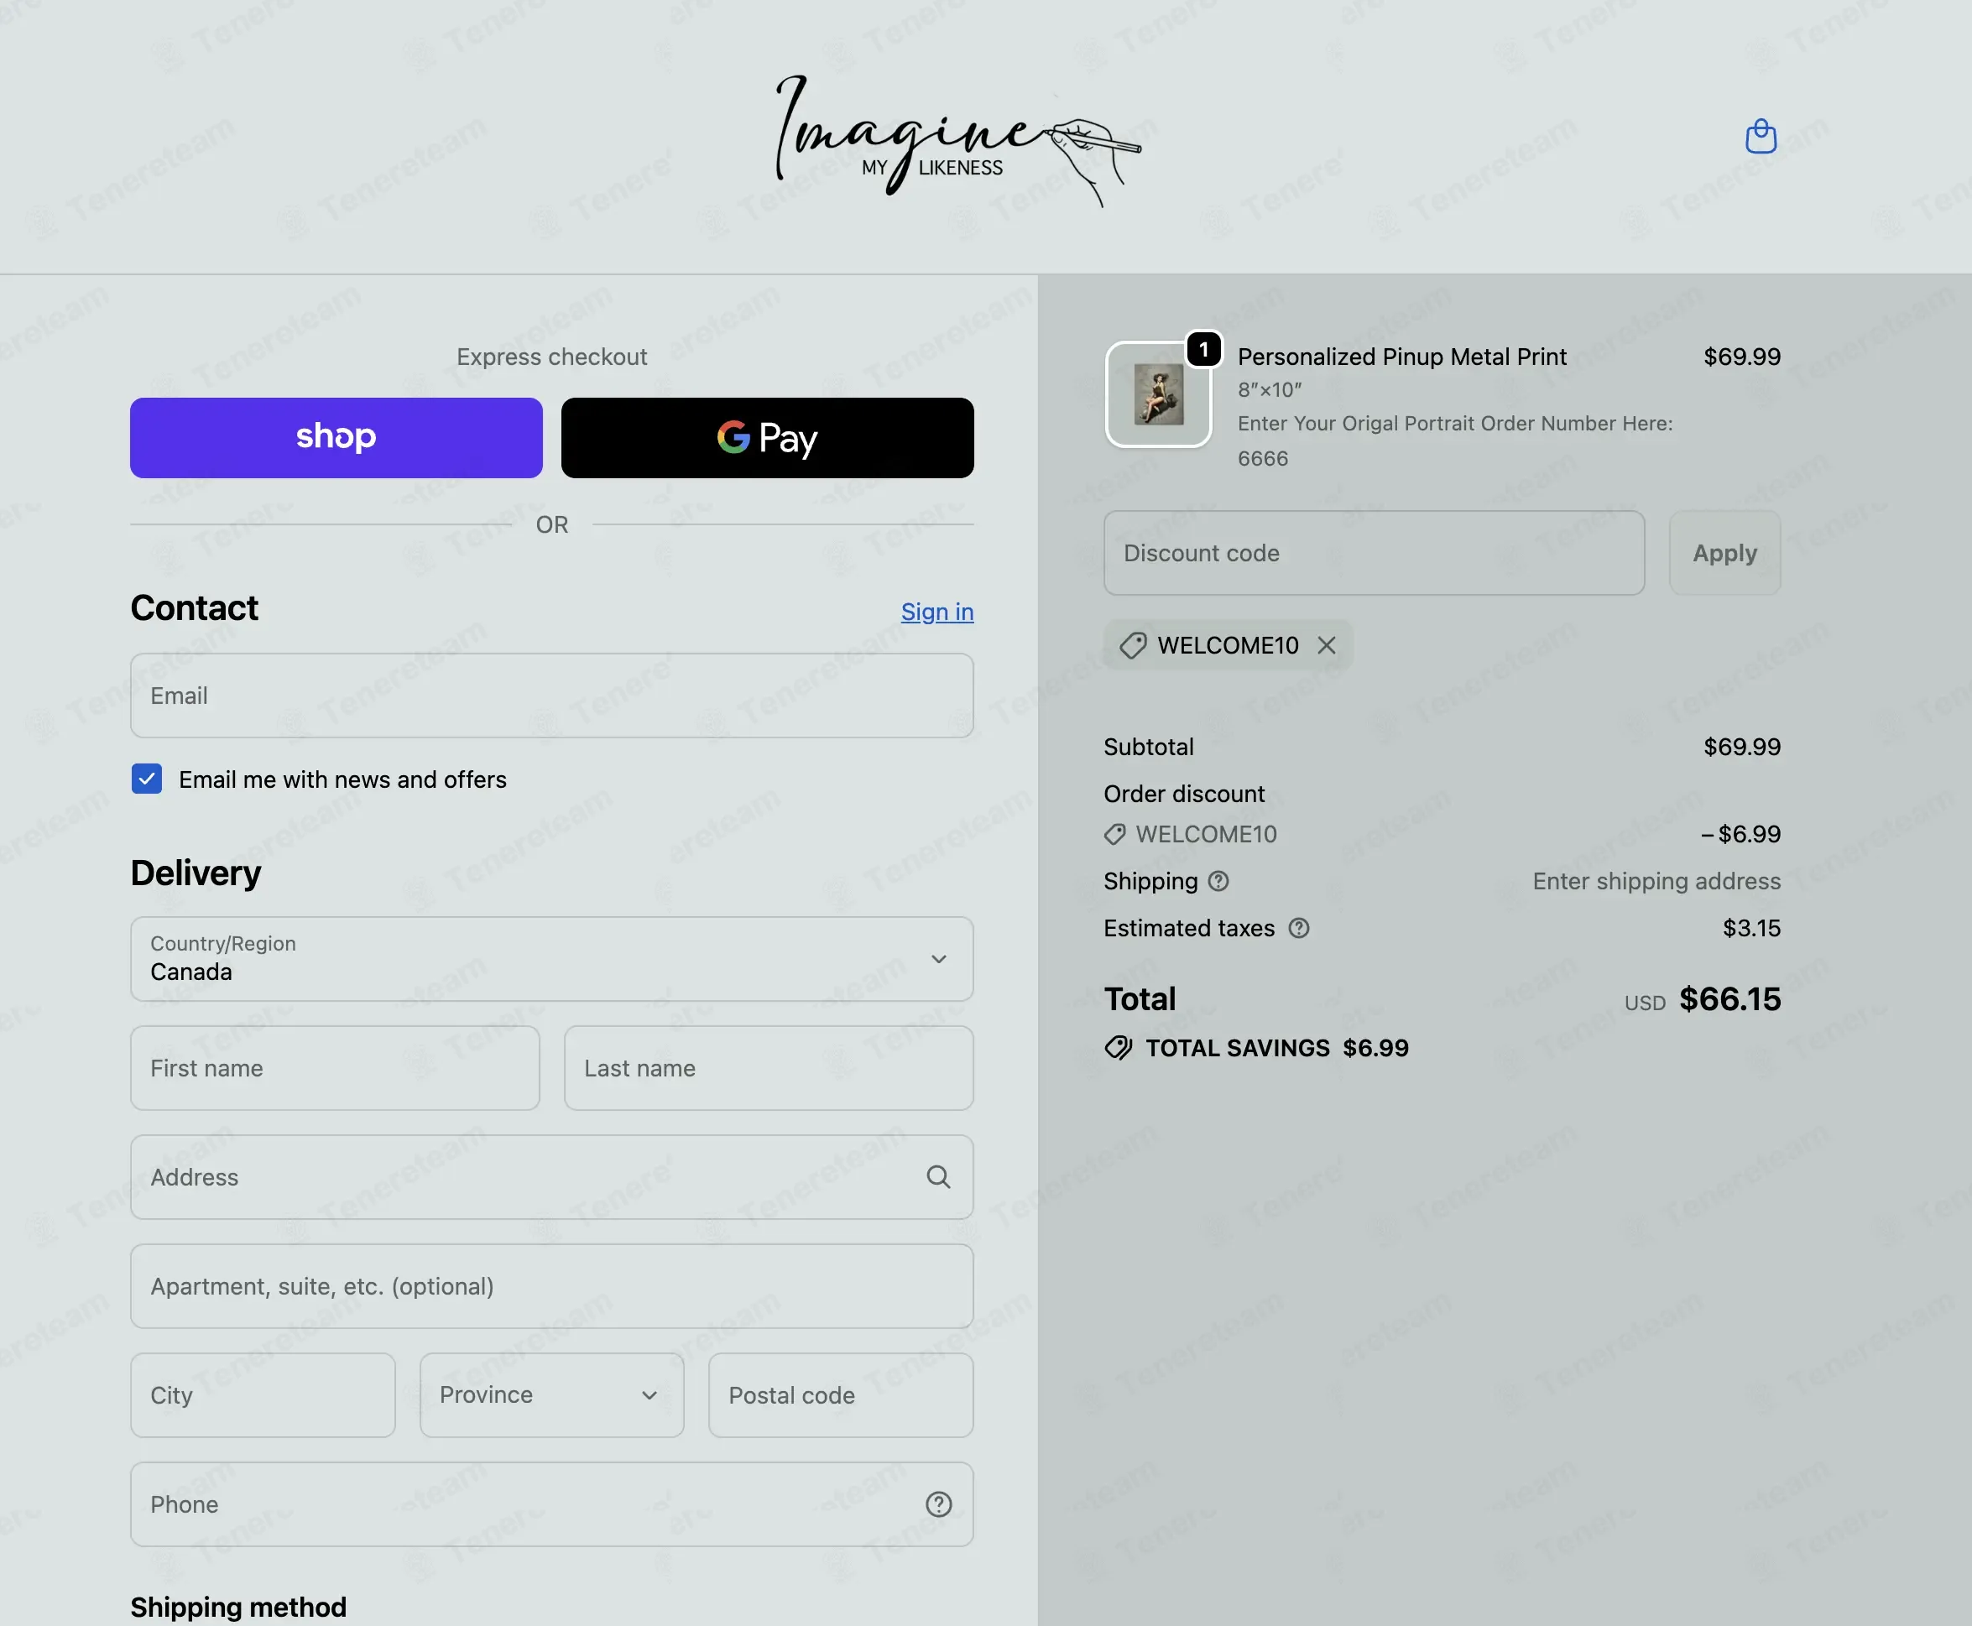1972x1626 pixels.
Task: Click the Total Savings tag icon
Action: 1118,1048
